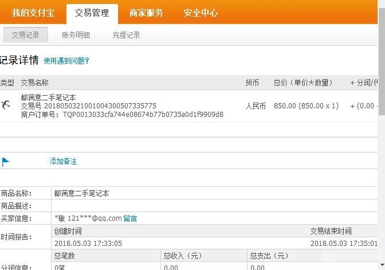385x270 pixels.
Task: Click the 货币 column header
Action: point(252,83)
